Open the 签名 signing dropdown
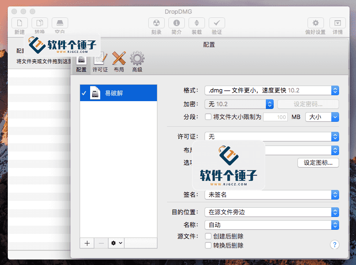 pos(272,195)
